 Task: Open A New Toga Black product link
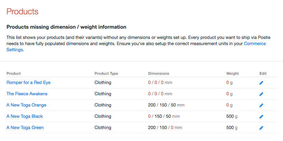[x=25, y=116]
